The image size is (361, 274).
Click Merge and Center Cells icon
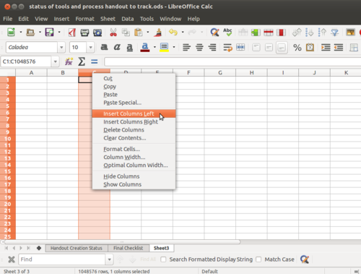tap(240, 47)
